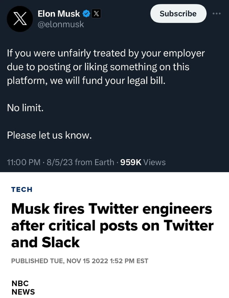Open the tweet options with the ellipsis icon
The height and width of the screenshot is (298, 229).
coord(217,13)
